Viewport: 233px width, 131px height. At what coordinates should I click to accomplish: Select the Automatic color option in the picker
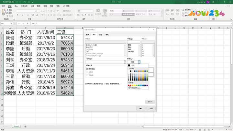138,65
